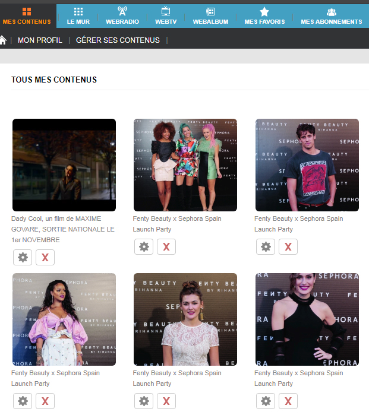
Task: Click Fenty Beauty title under three women photo
Action: click(177, 224)
